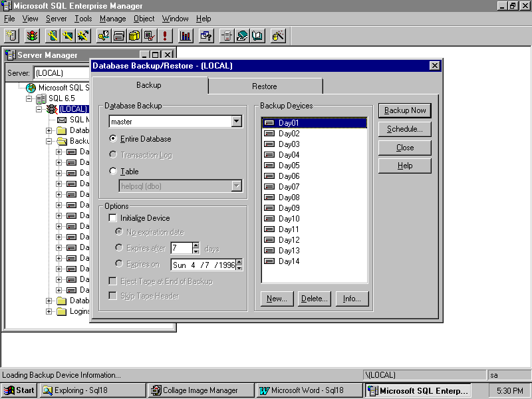Screen dimensions: 532x399
Task: Select Day10 in Backup Devices list
Action: coord(289,219)
